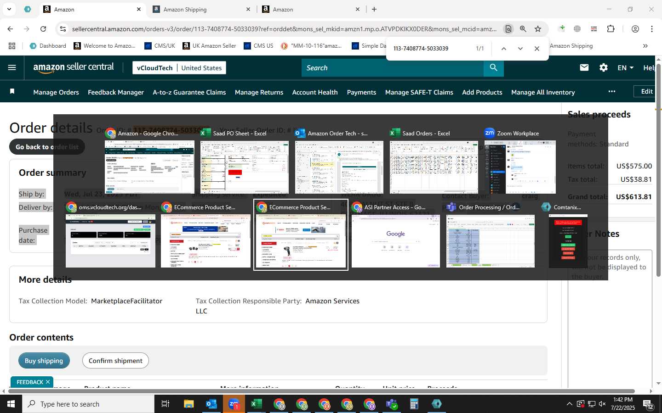Open Seller Central hamburger navigation menu

12,67
